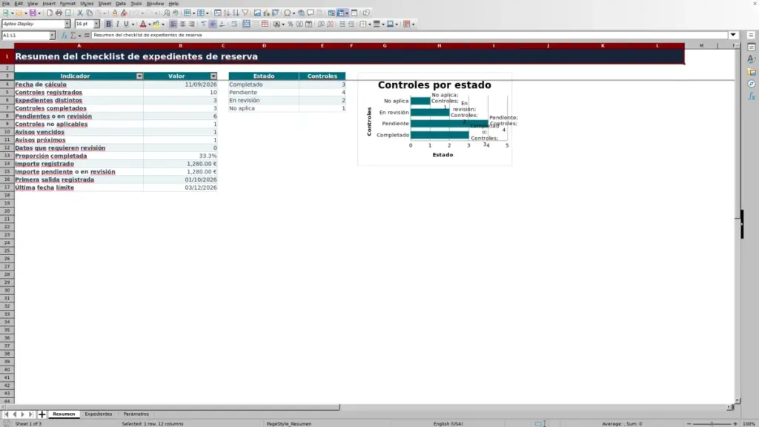Toggle Italic formatting
This screenshot has width=759, height=427.
(117, 24)
